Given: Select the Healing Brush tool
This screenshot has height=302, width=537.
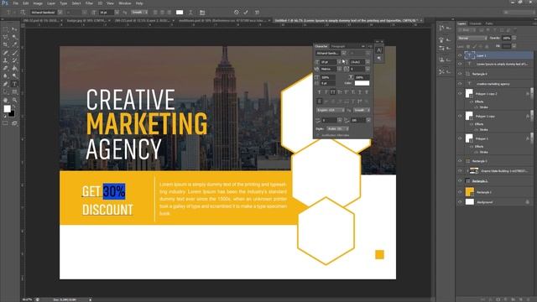Looking at the screenshot, I should 6,53.
